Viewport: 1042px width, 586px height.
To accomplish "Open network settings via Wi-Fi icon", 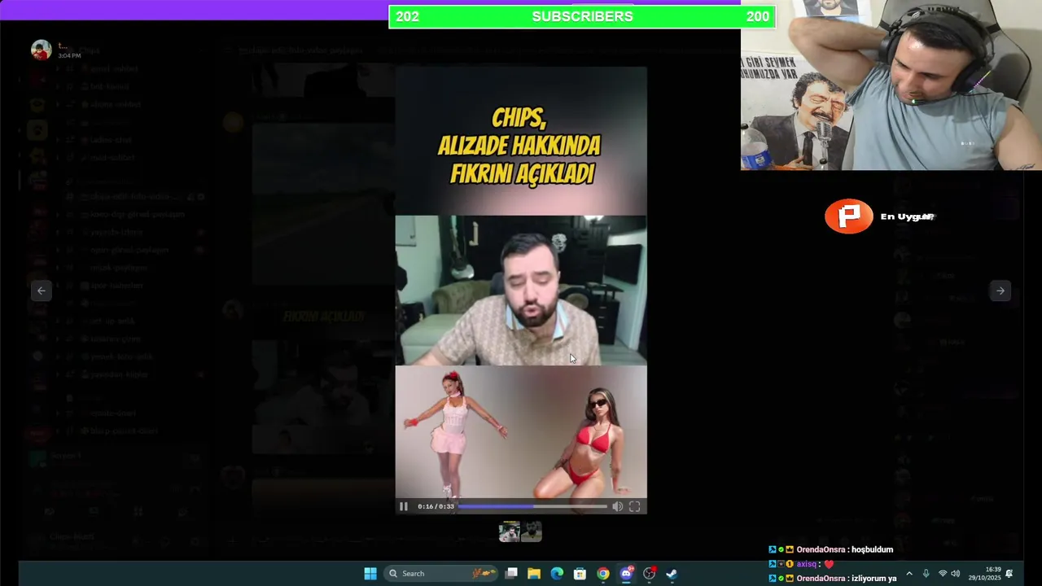I will pos(943,573).
